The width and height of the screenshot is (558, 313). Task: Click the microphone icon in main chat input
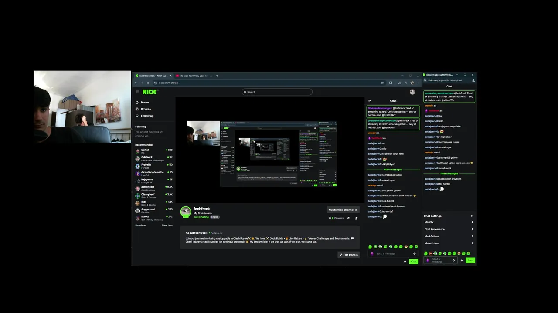point(372,253)
